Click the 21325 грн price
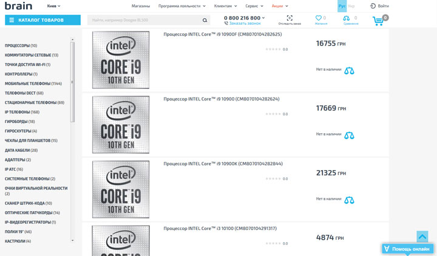Viewport: 437px width, 256px height. point(331,173)
